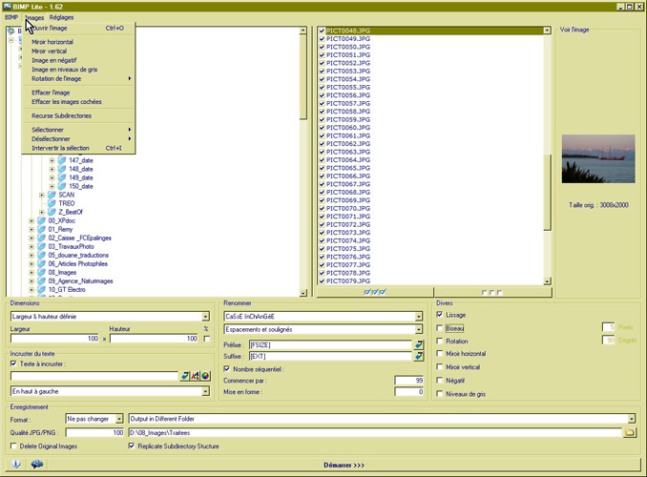
Task: Browse for output folder with folder icon
Action: pos(629,432)
